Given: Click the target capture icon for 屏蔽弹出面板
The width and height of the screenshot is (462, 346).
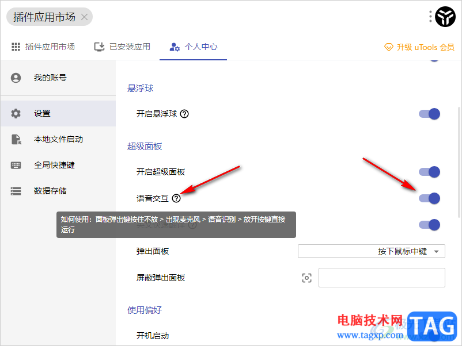Looking at the screenshot, I should [x=306, y=278].
